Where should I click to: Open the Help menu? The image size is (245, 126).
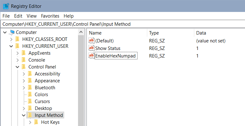pyautogui.click(x=69, y=16)
